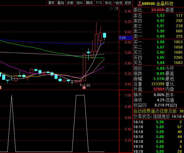Click the 买四 volume 2265

point(178,57)
